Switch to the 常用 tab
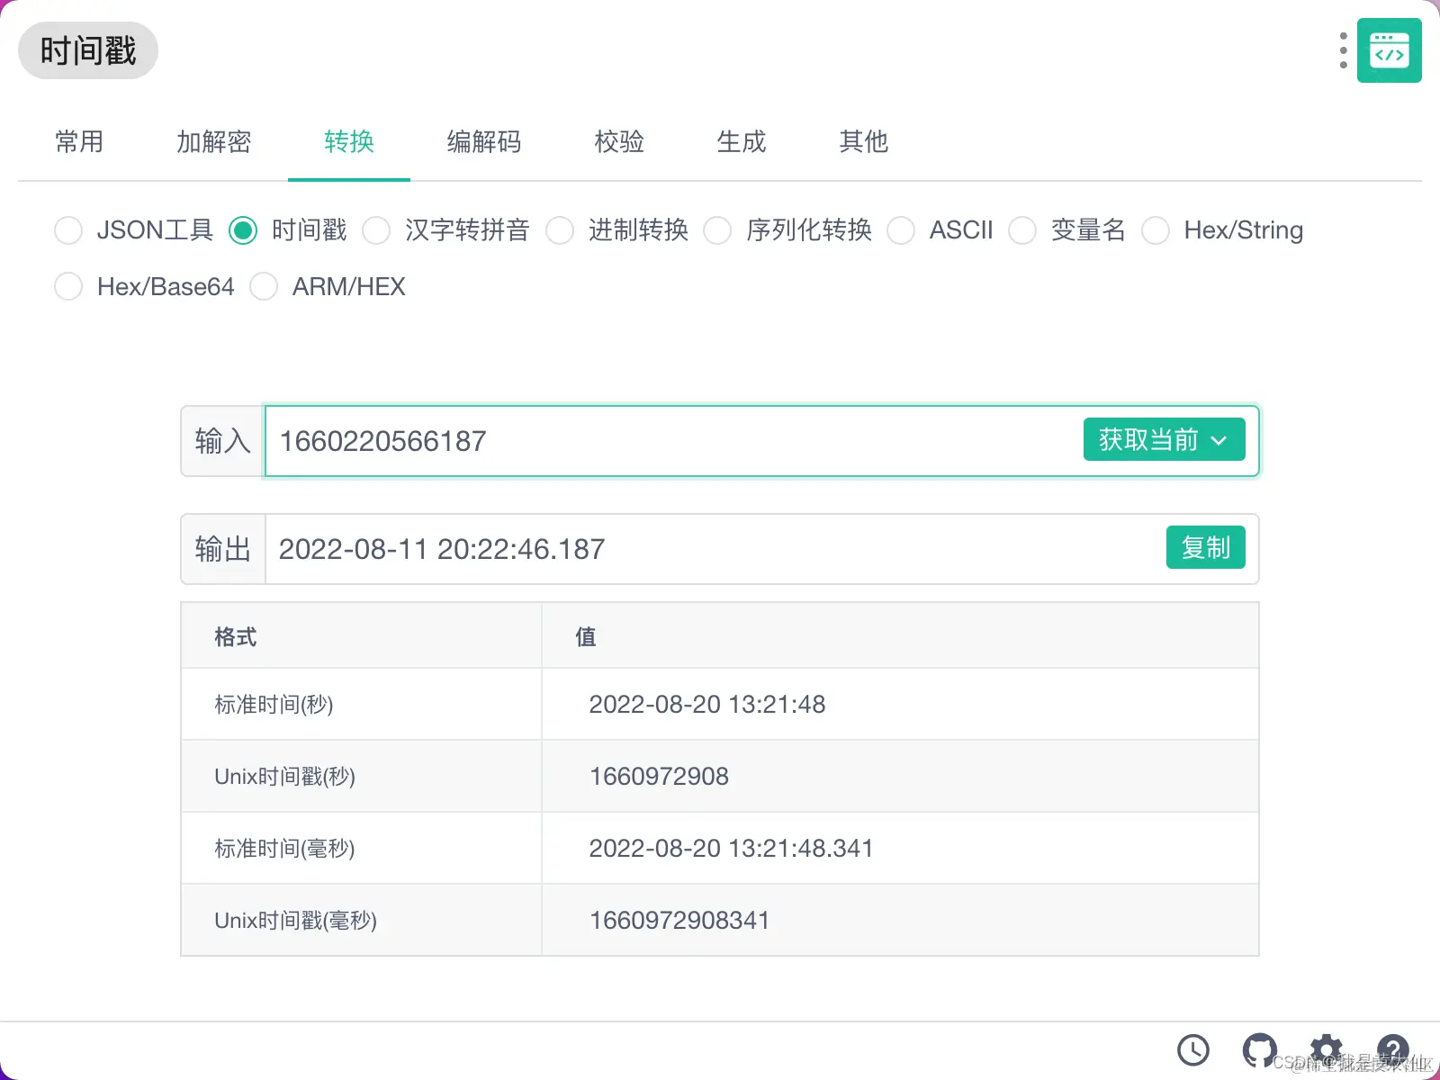1440x1080 pixels. click(x=79, y=142)
